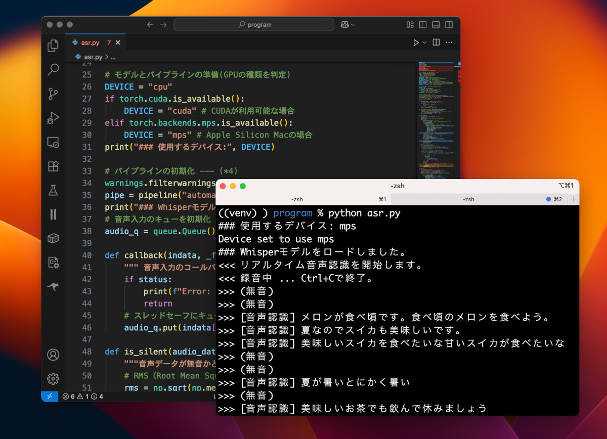Split the editor to the right
Screen dimensions: 607x439
436,42
